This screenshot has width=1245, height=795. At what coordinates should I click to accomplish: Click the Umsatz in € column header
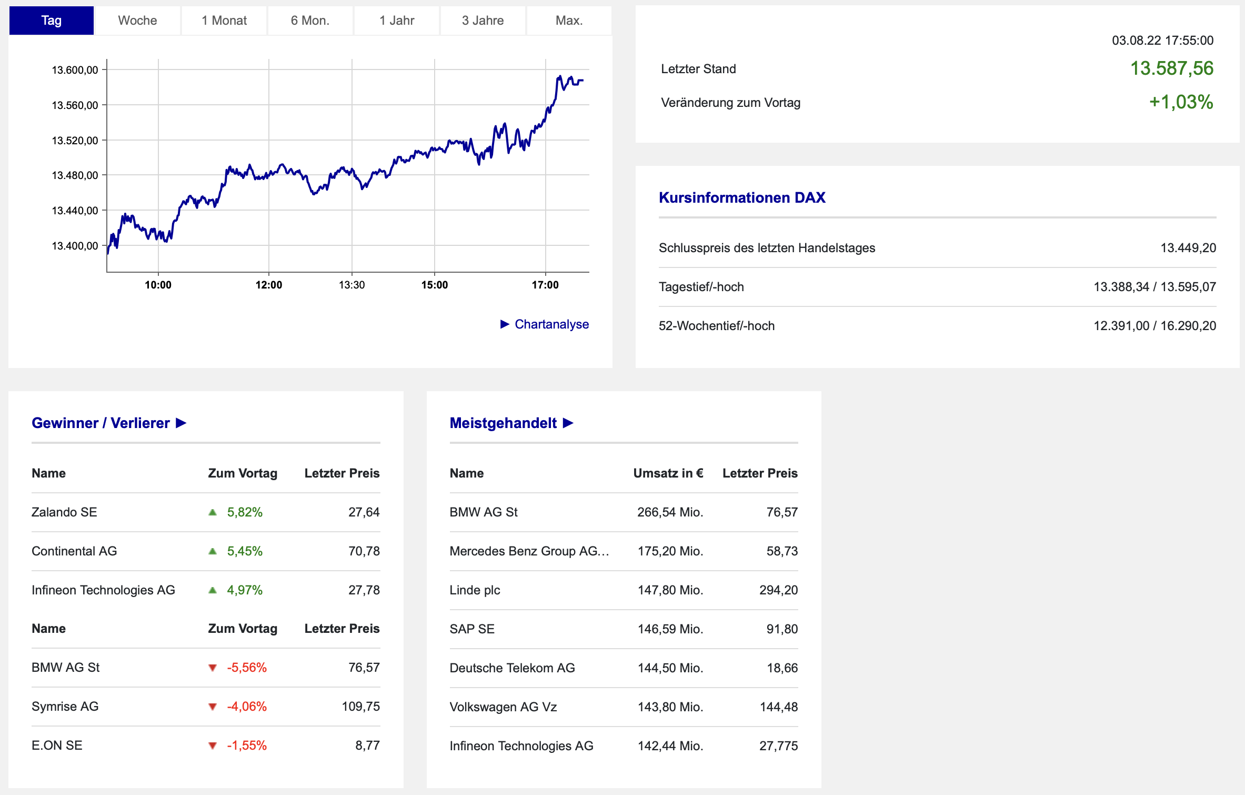(x=668, y=473)
